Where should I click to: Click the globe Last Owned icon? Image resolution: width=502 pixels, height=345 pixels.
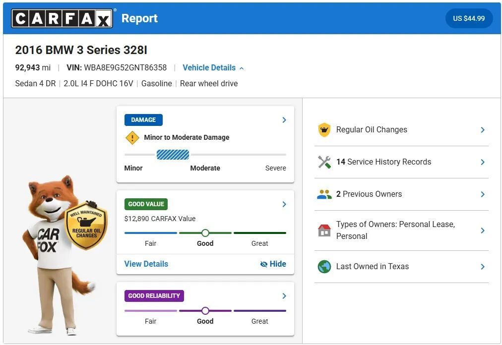pyautogui.click(x=324, y=267)
